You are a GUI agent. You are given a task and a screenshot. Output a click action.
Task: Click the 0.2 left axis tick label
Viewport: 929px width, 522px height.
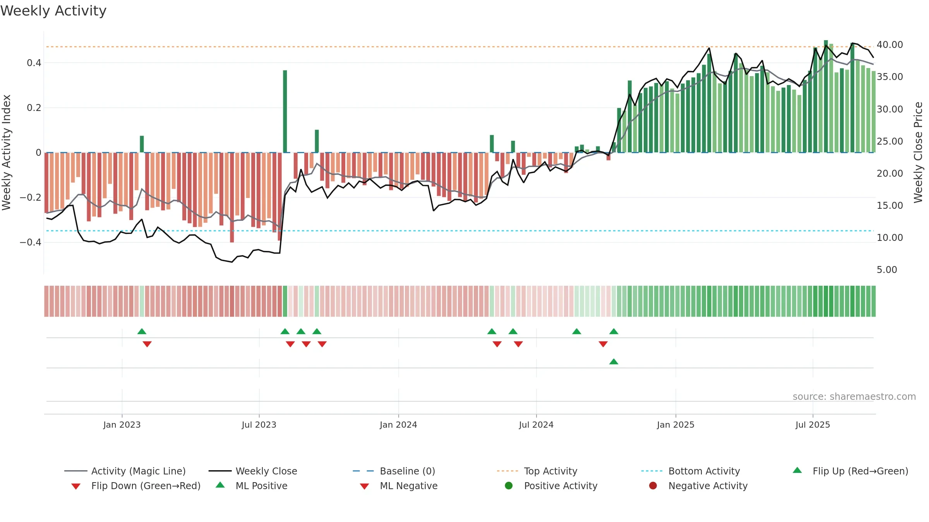(x=34, y=108)
